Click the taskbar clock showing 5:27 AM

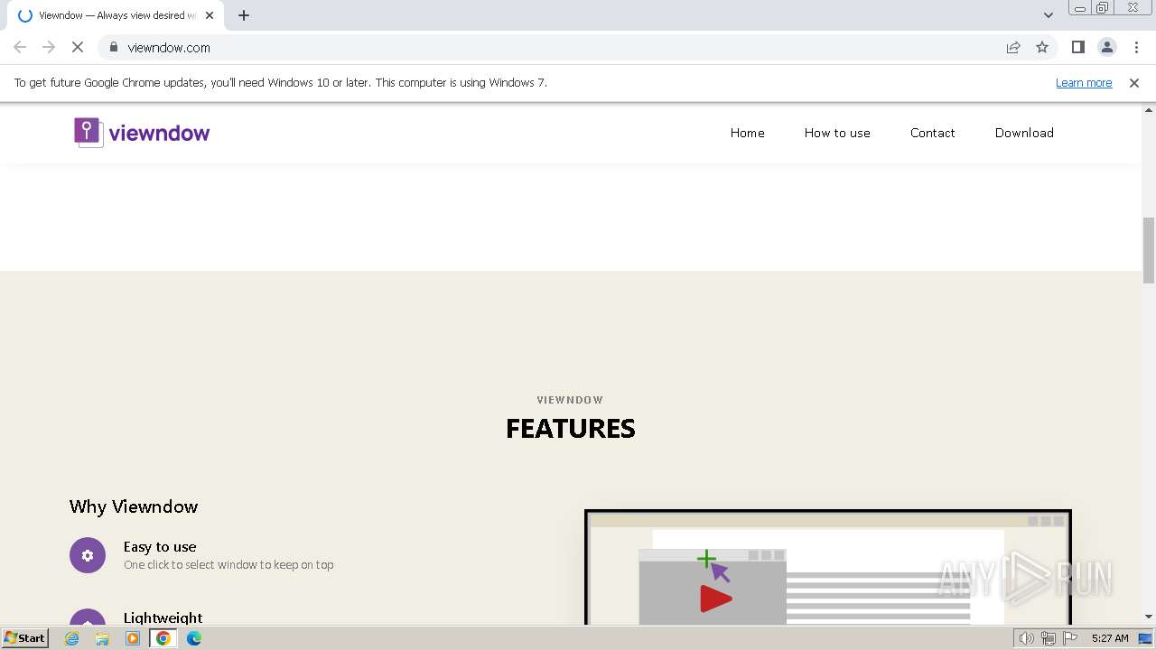pos(1110,638)
